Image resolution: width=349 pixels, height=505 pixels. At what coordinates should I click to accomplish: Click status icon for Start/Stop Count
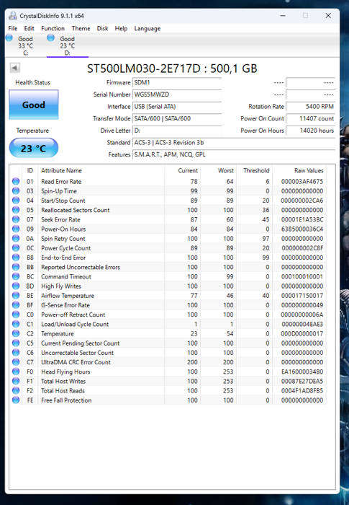click(x=15, y=201)
